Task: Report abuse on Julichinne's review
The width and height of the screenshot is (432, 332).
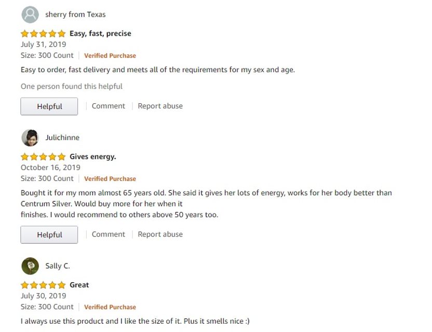Action: pos(160,234)
